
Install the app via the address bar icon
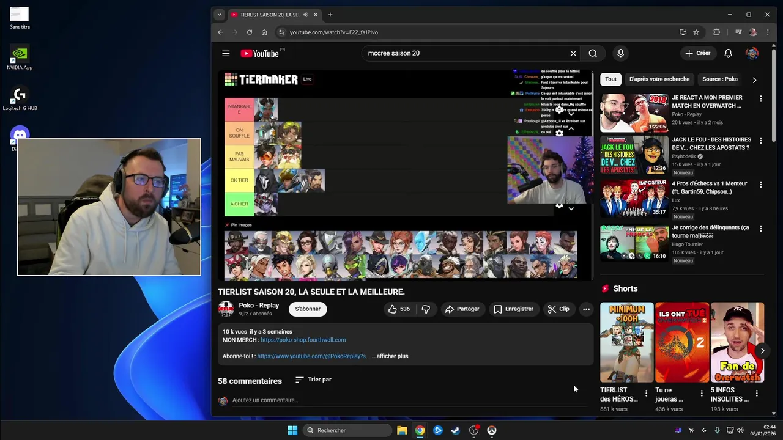[683, 32]
